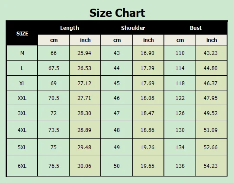Click the 54.23 bust inch cell
Image resolution: width=234 pixels, height=183 pixels.
coord(212,166)
